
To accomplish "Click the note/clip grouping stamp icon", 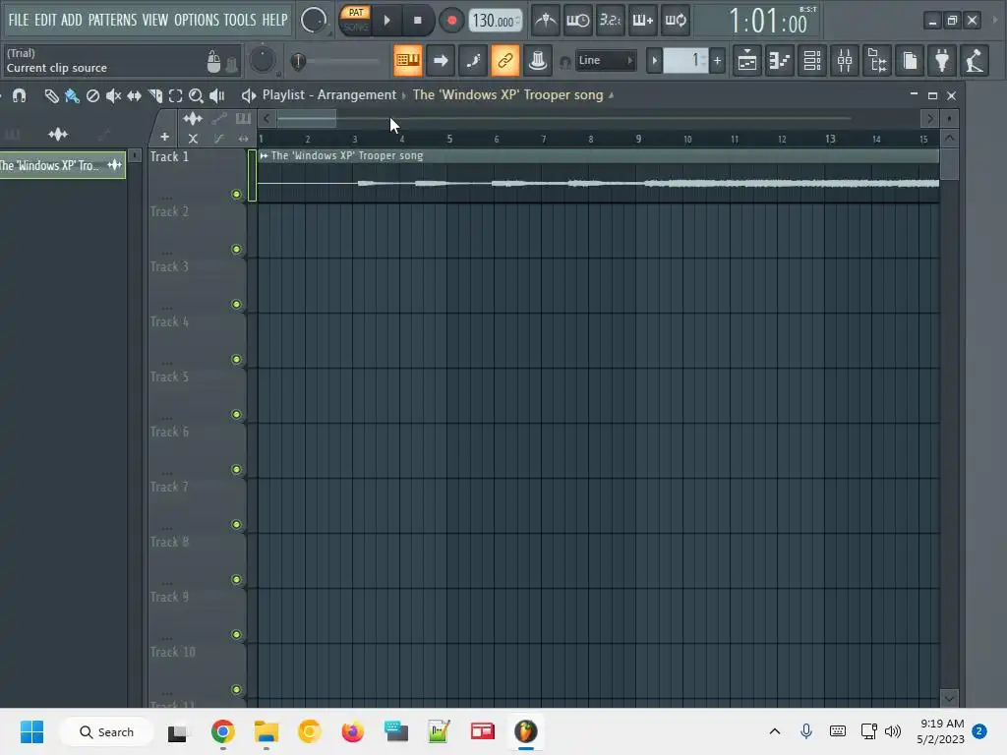I will [538, 60].
